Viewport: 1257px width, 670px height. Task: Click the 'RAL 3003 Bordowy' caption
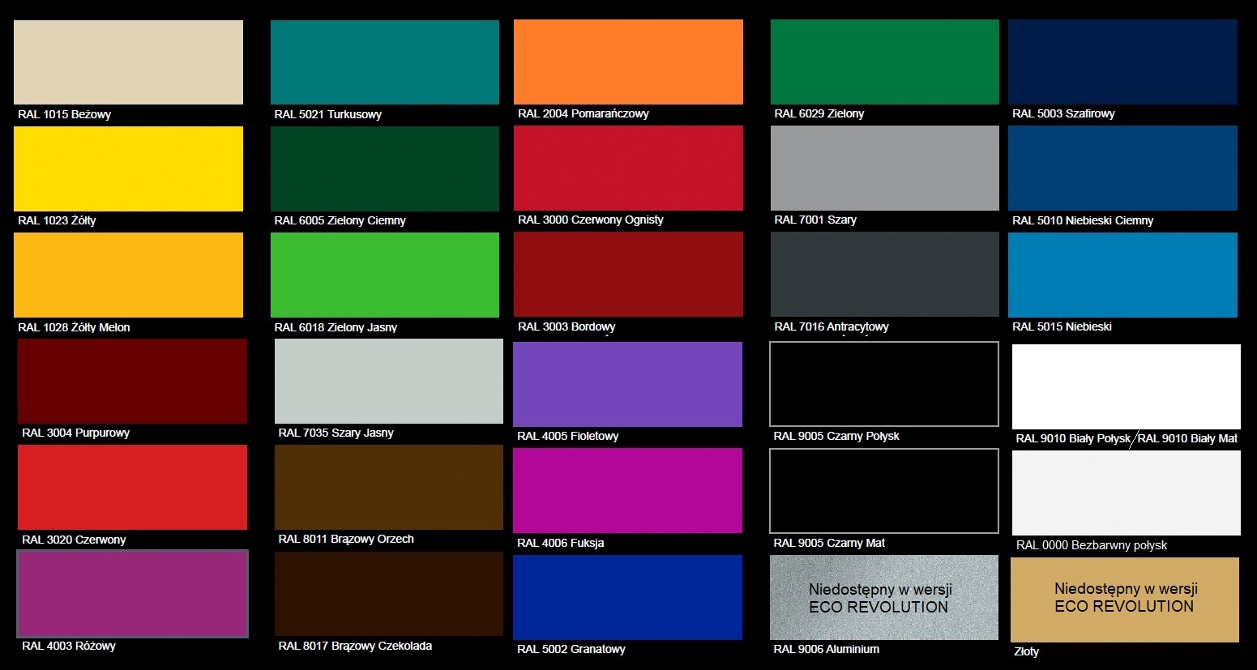pyautogui.click(x=567, y=326)
